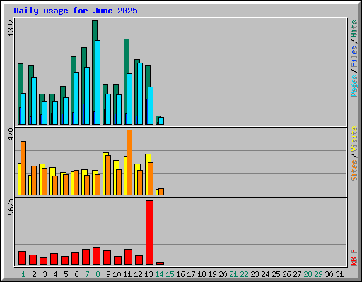Click day 24 on the date axis
Viewport: 362px width, 282px height.
click(265, 274)
